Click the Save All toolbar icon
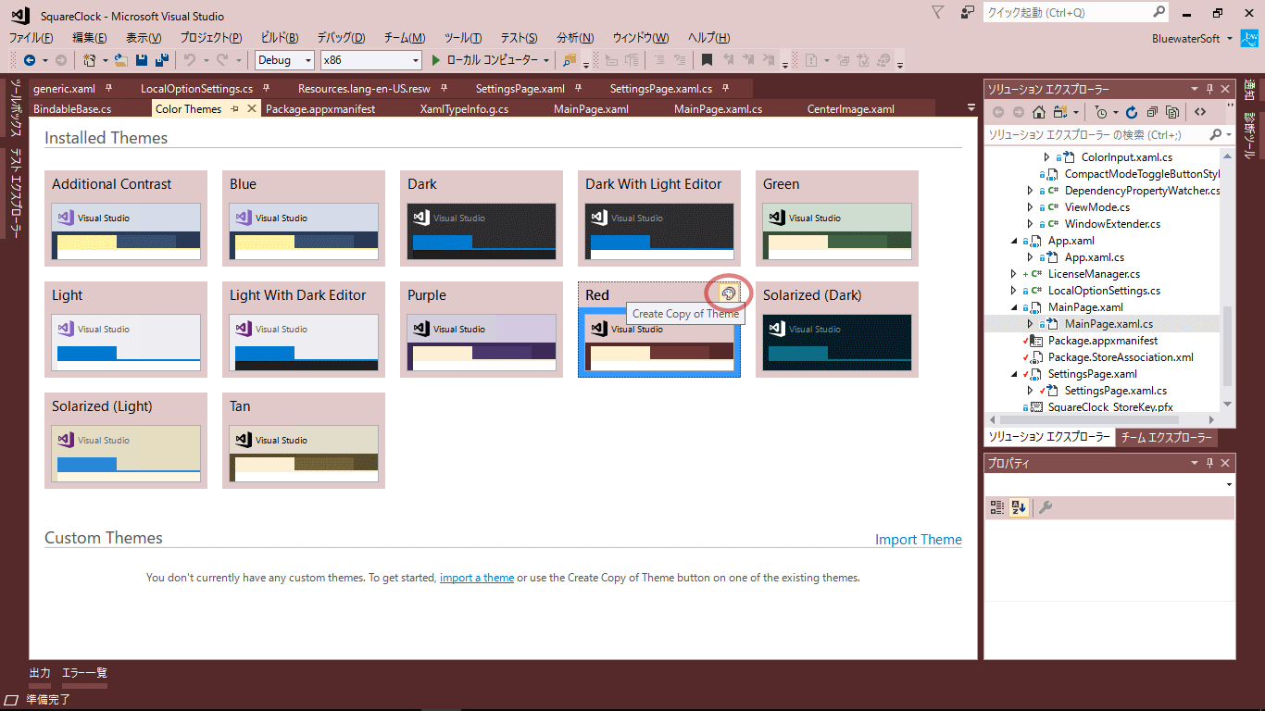The image size is (1265, 711). click(x=162, y=59)
